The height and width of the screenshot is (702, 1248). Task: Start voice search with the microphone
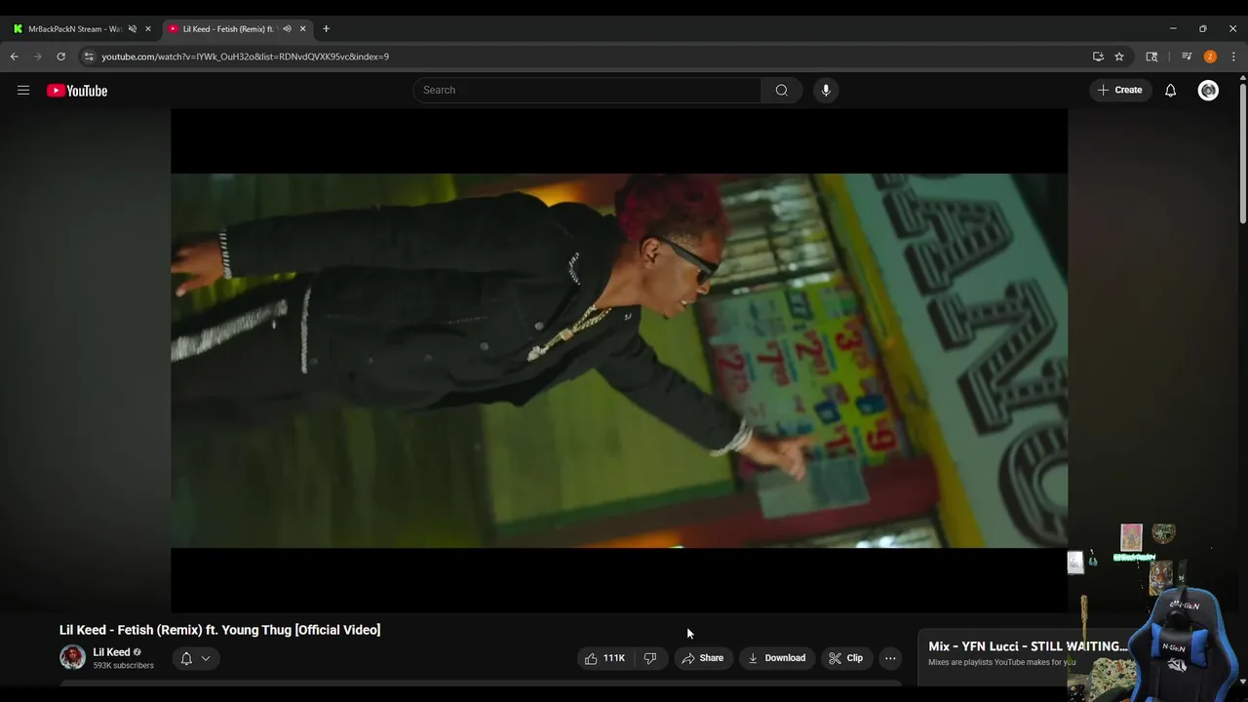(826, 90)
